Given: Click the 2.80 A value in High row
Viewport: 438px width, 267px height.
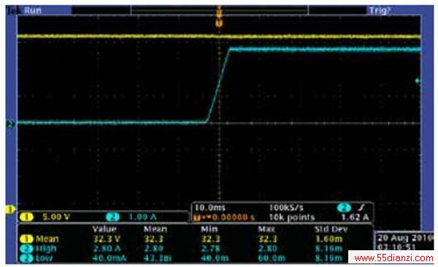Looking at the screenshot, I should click(106, 249).
